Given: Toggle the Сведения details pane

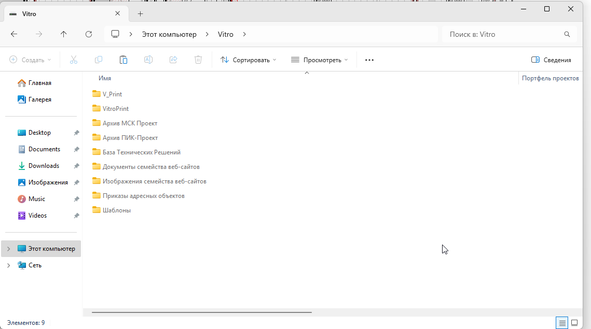Looking at the screenshot, I should point(551,60).
